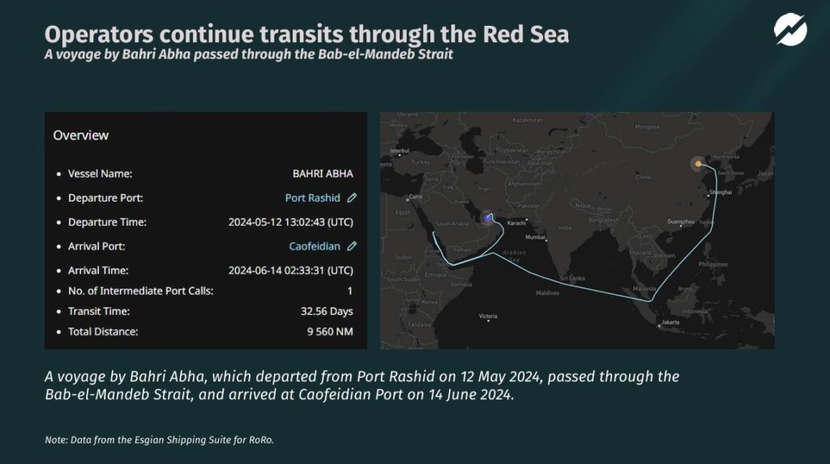
Task: Click the Cairo city label on map
Action: tap(416, 197)
